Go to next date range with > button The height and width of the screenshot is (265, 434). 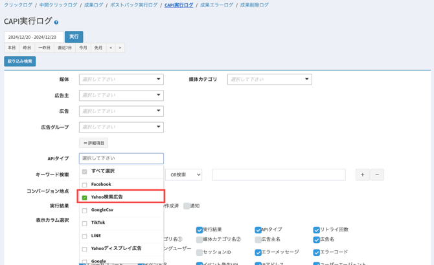click(x=120, y=48)
